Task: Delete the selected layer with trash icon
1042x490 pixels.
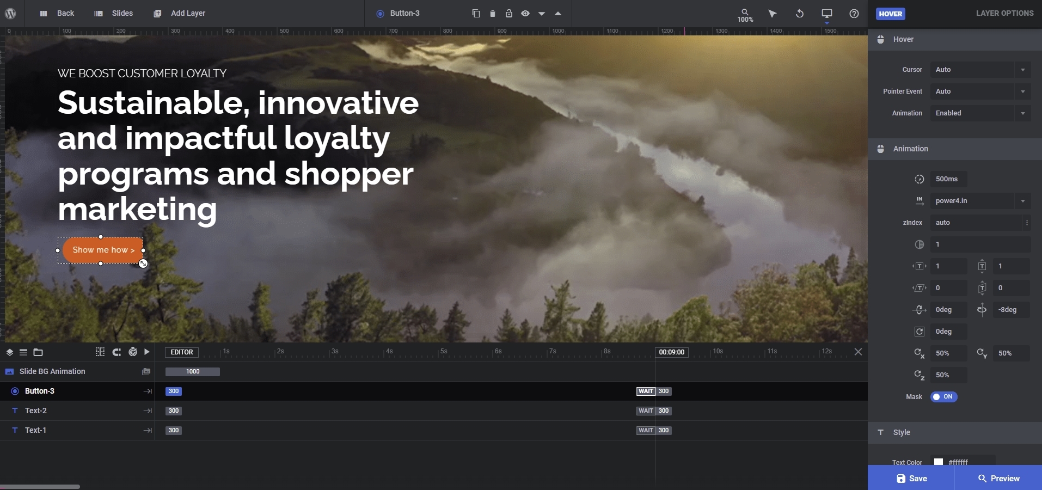Action: [492, 14]
